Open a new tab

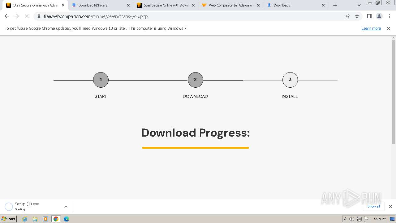click(x=335, y=5)
